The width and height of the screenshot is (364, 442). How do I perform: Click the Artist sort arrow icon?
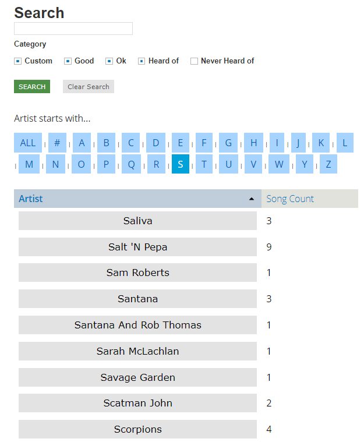click(x=252, y=199)
